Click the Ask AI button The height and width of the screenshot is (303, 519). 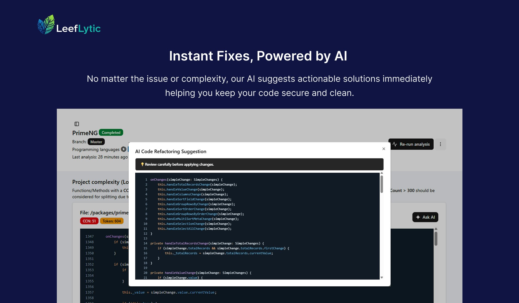pyautogui.click(x=425, y=217)
